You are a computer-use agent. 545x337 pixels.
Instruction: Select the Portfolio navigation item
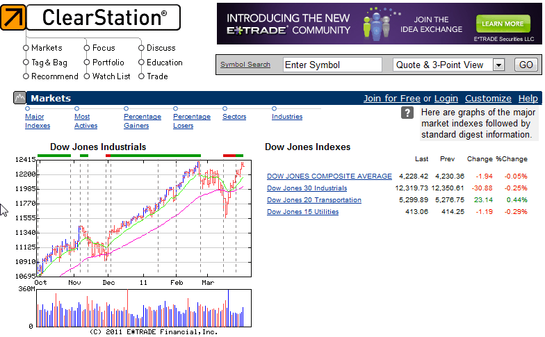point(108,63)
